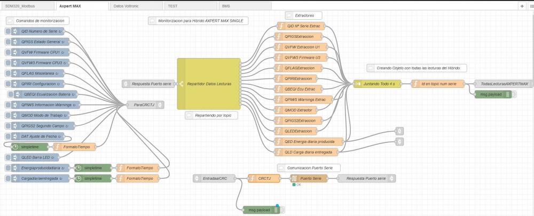This screenshot has height=216, width=534.
Task: Switch to the SDM320_Modbus flow tab
Action: tap(27, 6)
